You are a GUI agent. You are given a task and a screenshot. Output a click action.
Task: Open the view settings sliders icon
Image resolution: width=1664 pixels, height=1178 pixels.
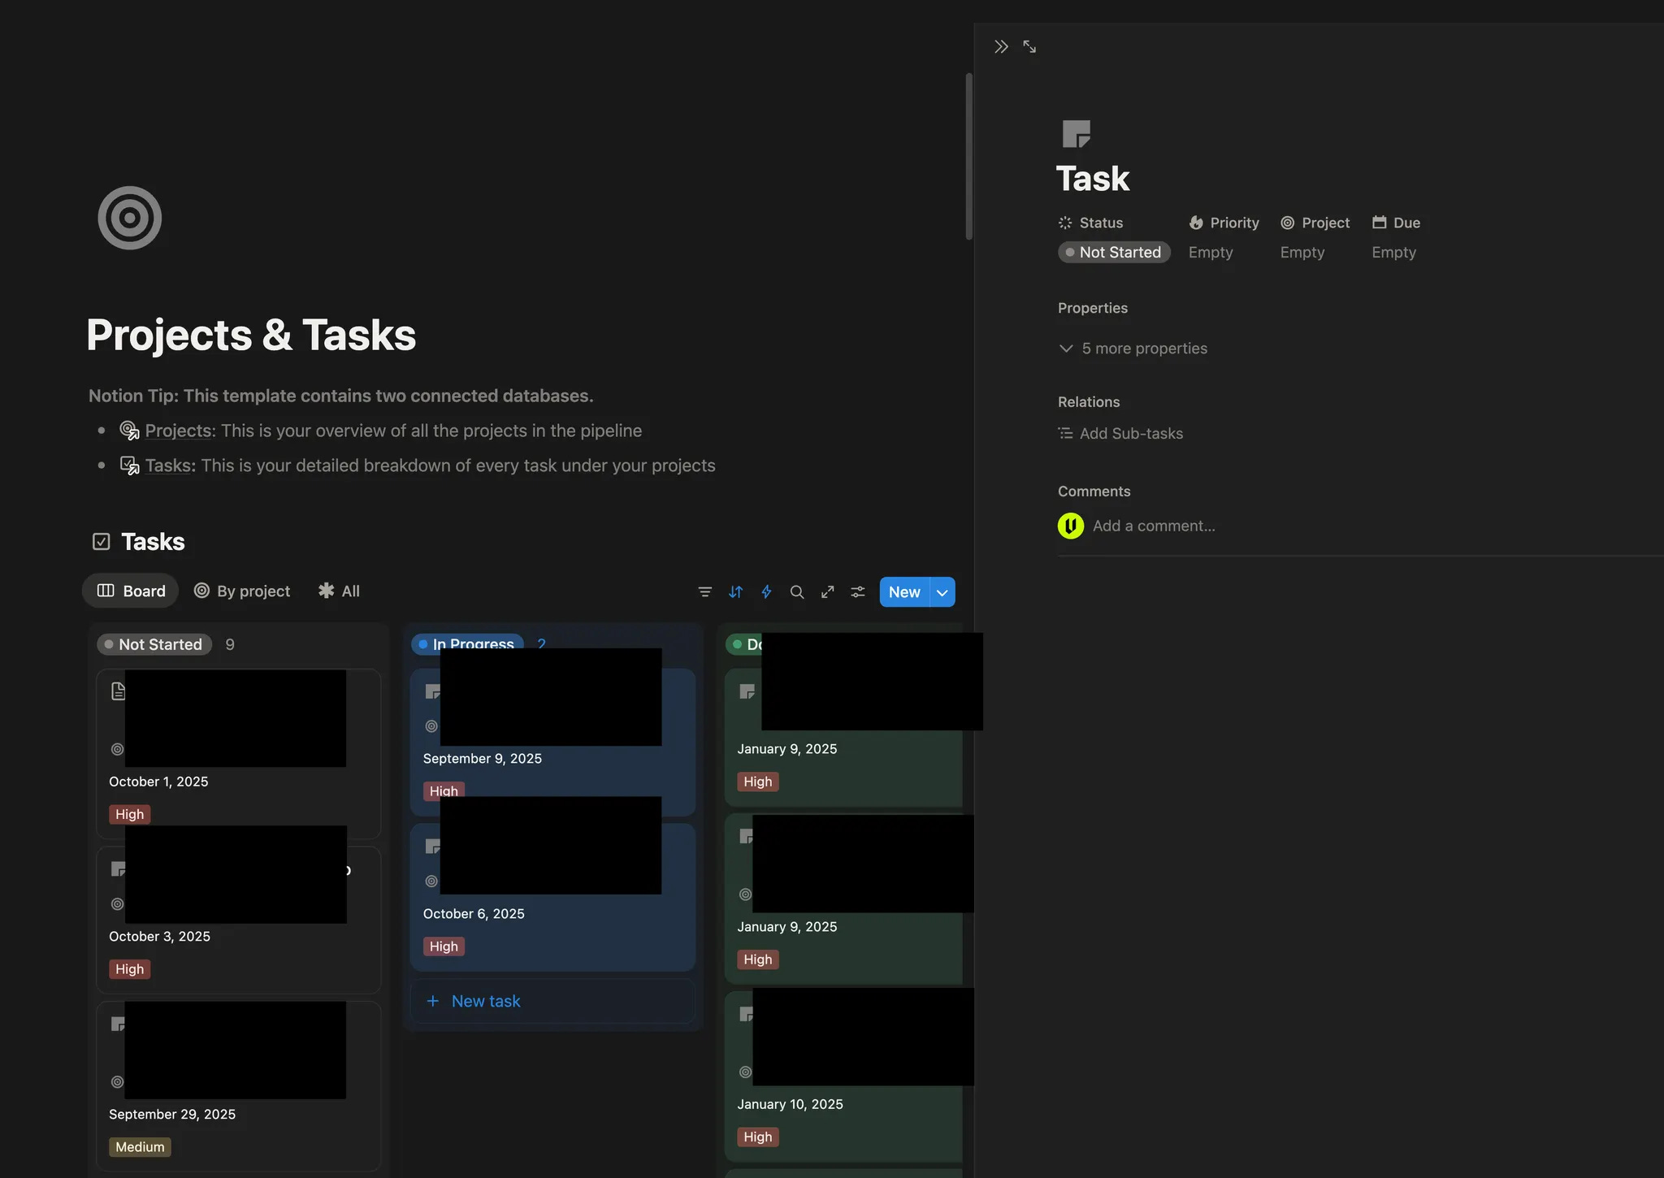point(858,592)
